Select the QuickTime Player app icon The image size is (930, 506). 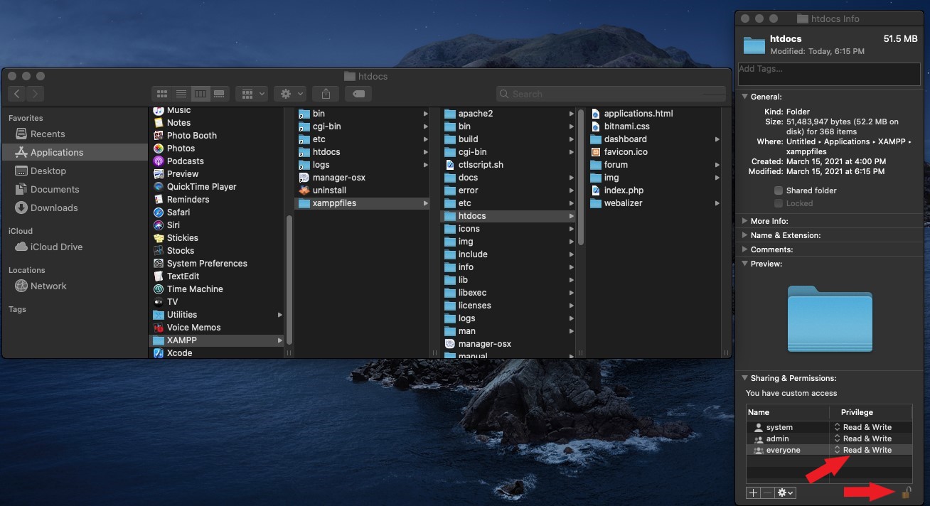click(159, 186)
